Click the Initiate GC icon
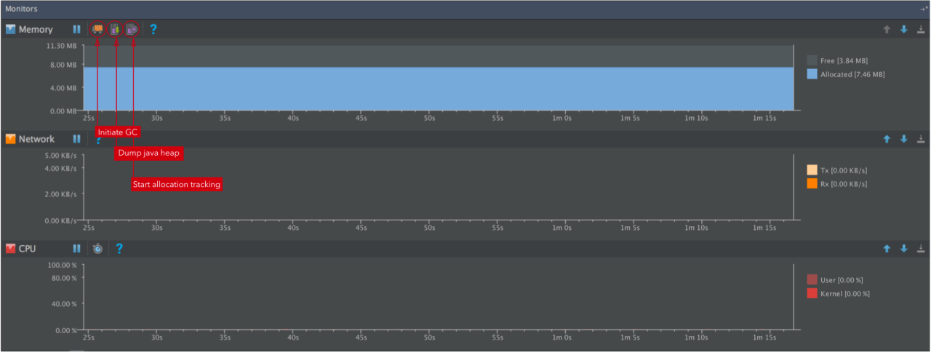Image resolution: width=931 pixels, height=352 pixels. click(97, 30)
